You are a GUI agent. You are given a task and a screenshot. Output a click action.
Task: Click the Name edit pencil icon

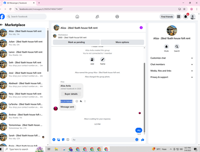[102, 59]
